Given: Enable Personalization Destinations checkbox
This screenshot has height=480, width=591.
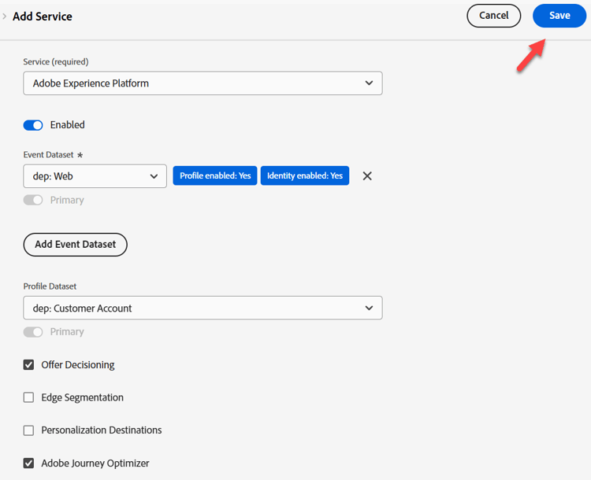Looking at the screenshot, I should [28, 430].
